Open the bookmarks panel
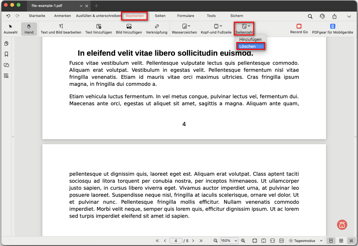The width and height of the screenshot is (358, 246). tap(7, 54)
